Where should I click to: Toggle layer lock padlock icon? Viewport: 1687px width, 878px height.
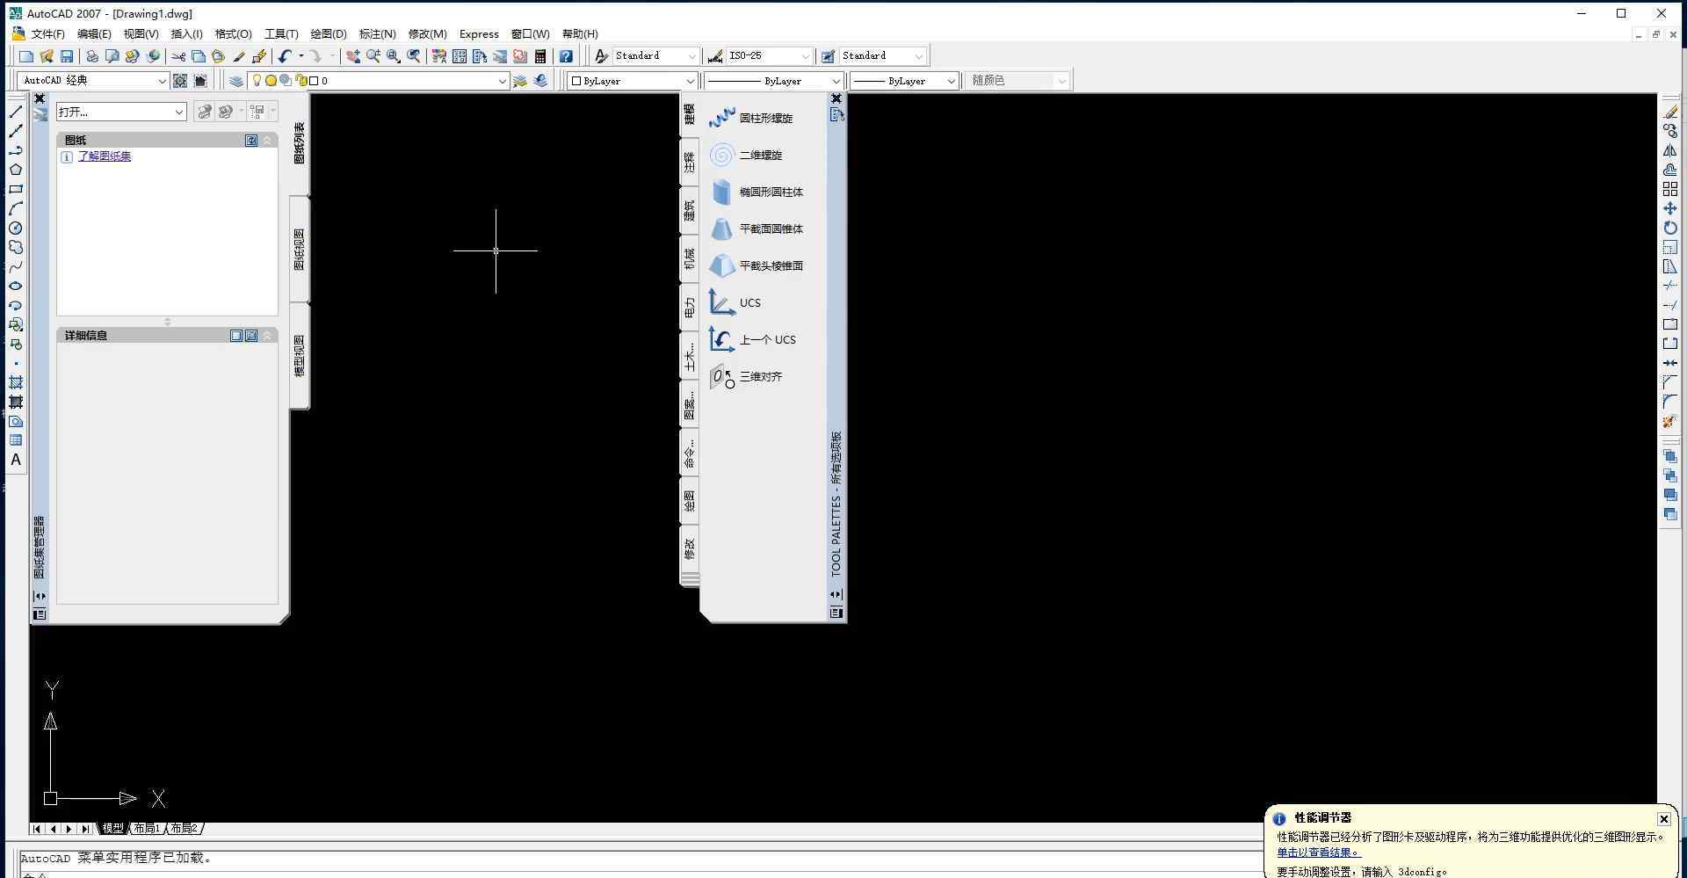pyautogui.click(x=300, y=81)
